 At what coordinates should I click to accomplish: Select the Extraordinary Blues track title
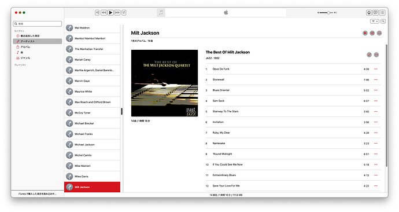coord(224,176)
